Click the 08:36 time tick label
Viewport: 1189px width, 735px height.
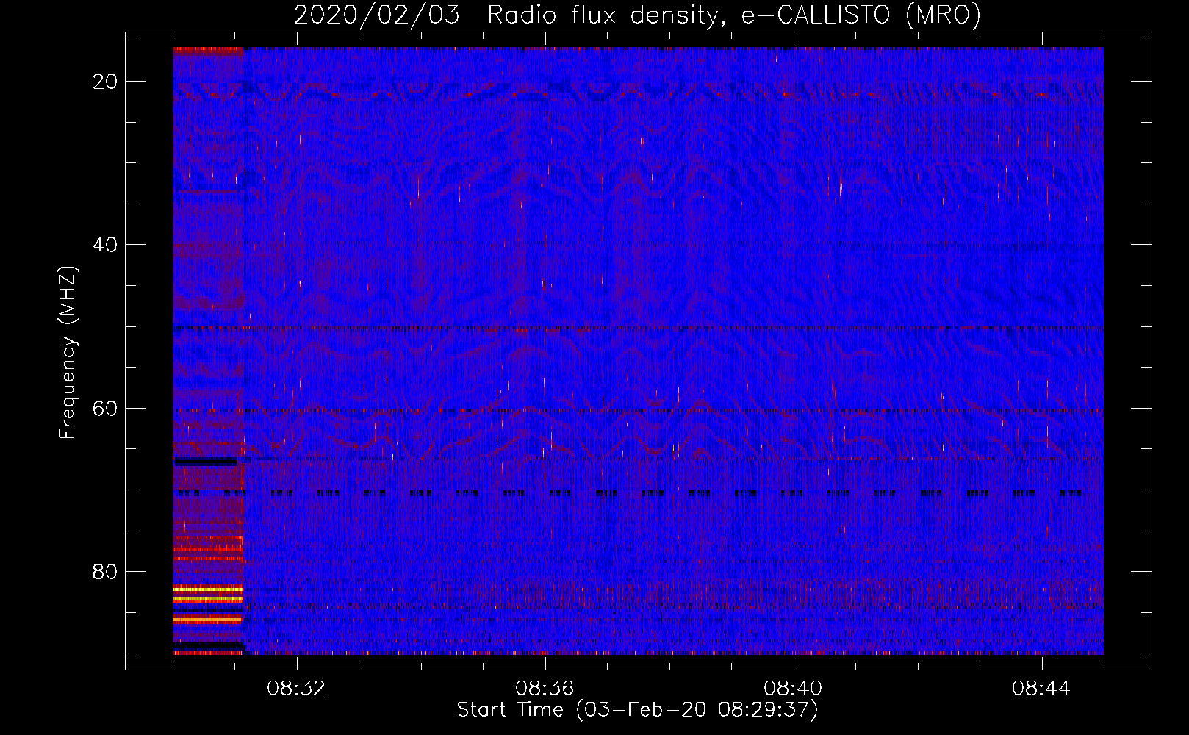[x=545, y=689]
